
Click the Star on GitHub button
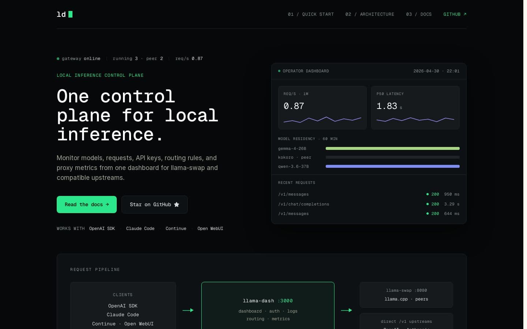point(154,204)
